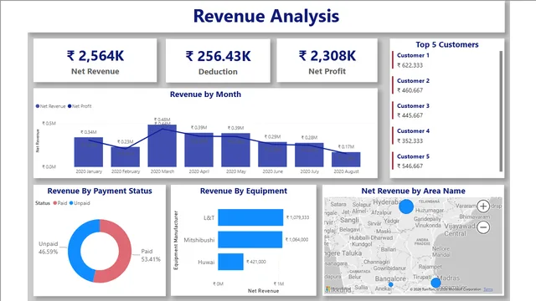536x301 pixels.
Task: Click the Unpaid legend marker
Action: click(71, 203)
